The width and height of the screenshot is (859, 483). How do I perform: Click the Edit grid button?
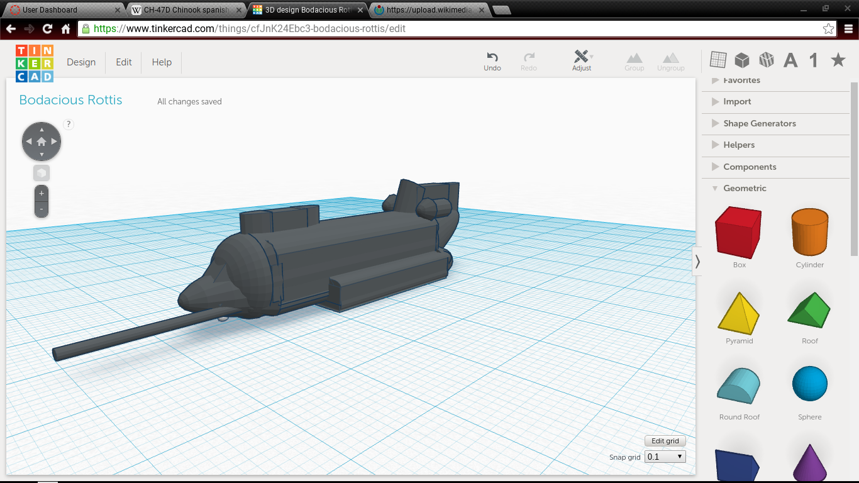665,441
